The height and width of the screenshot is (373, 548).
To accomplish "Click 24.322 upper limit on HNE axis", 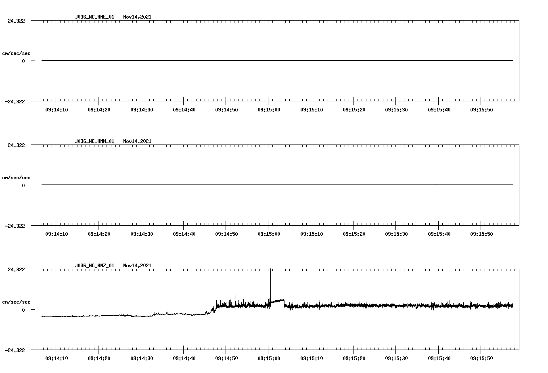I will tap(16, 21).
